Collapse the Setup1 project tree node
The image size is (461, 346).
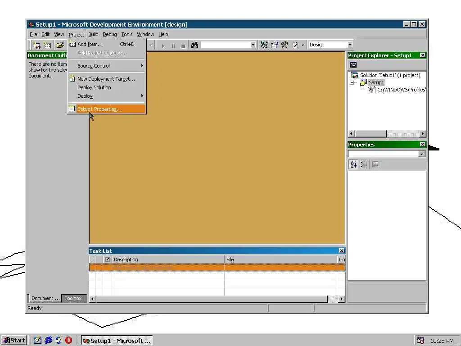tap(352, 83)
